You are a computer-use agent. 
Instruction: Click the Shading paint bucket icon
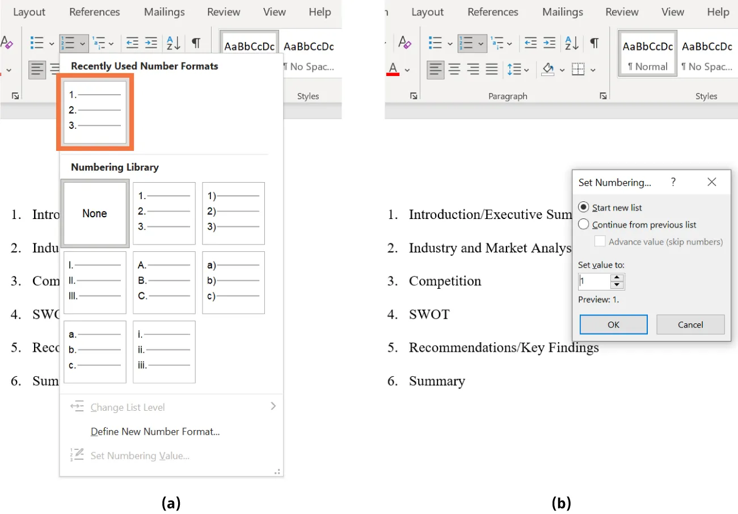[x=549, y=69]
